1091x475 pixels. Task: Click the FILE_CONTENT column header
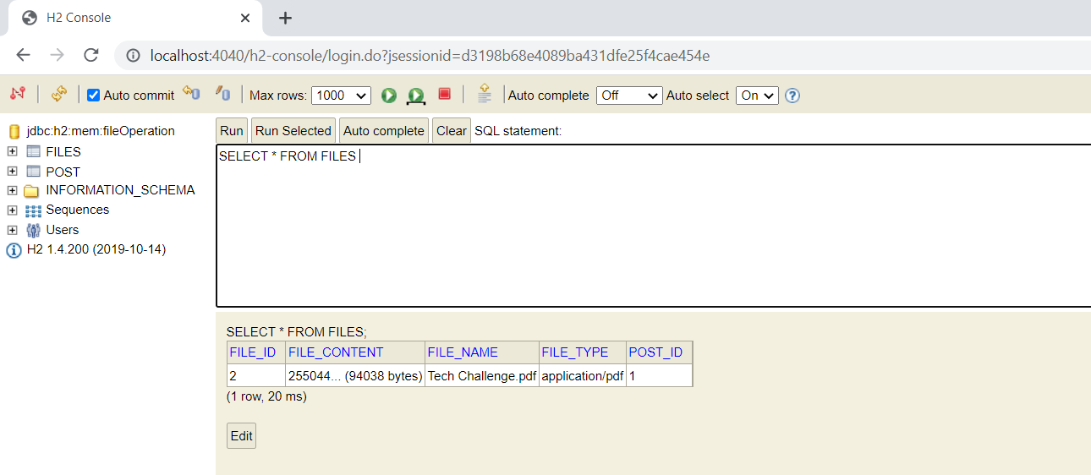355,352
